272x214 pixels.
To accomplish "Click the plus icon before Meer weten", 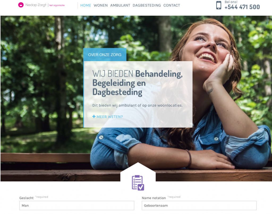I will coord(94,116).
